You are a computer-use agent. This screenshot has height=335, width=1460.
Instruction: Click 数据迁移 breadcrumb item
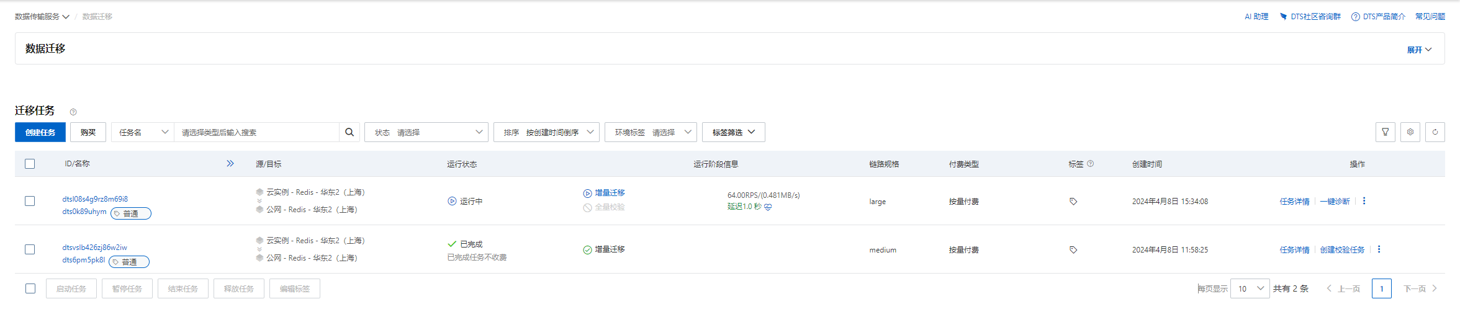(x=97, y=17)
